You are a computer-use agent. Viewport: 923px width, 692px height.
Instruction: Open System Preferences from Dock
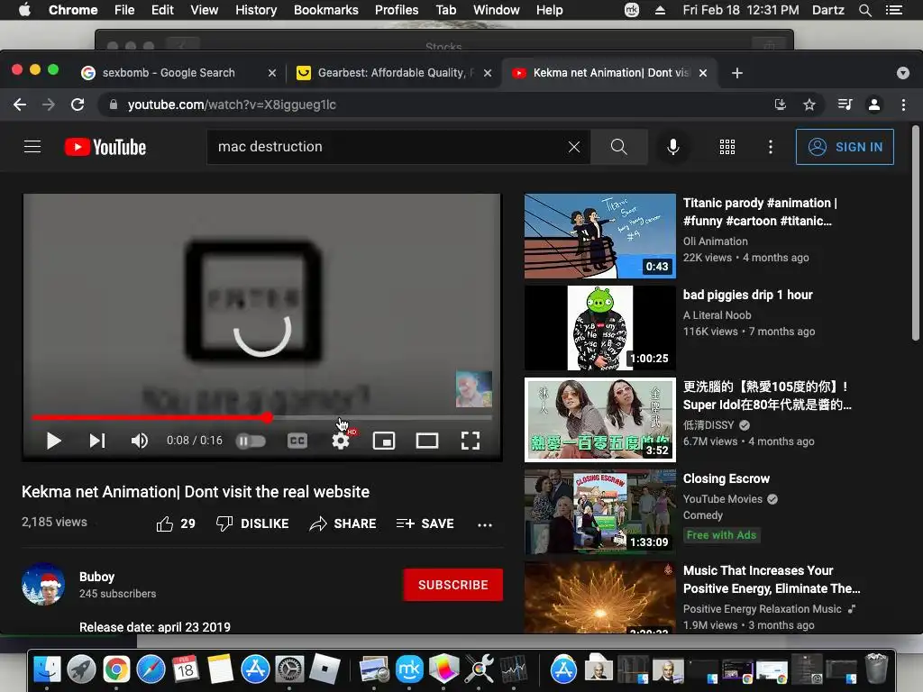[289, 669]
